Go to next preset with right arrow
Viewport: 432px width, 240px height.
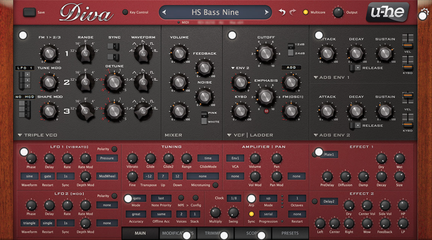pyautogui.click(x=266, y=12)
